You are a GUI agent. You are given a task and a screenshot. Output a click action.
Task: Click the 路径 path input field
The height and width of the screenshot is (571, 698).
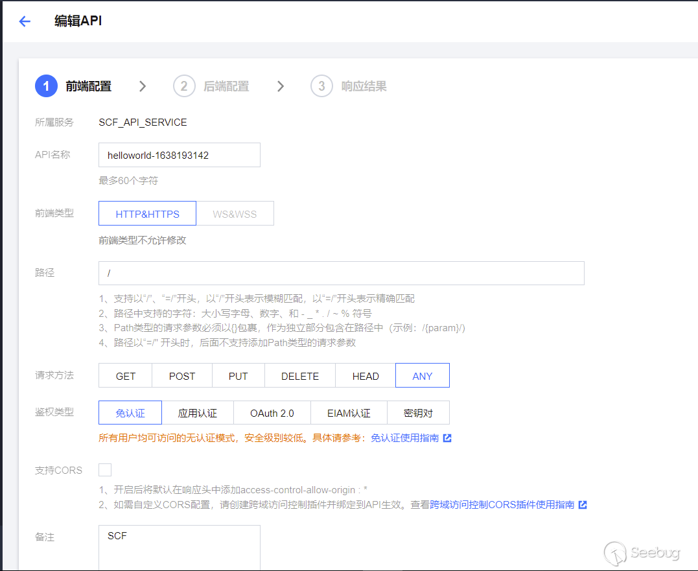click(x=341, y=274)
